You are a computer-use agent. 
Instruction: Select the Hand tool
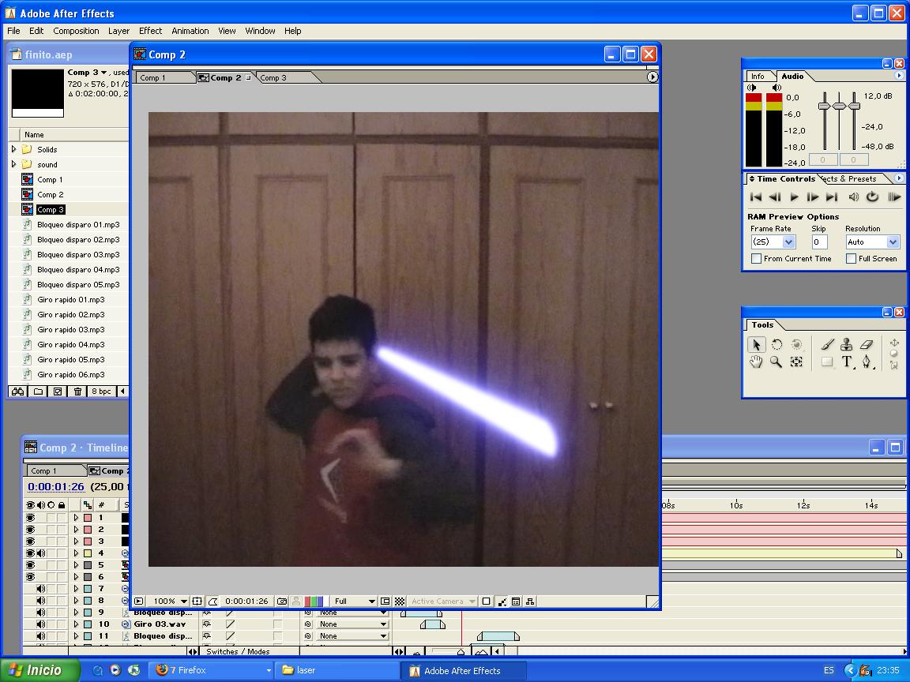[x=756, y=362]
